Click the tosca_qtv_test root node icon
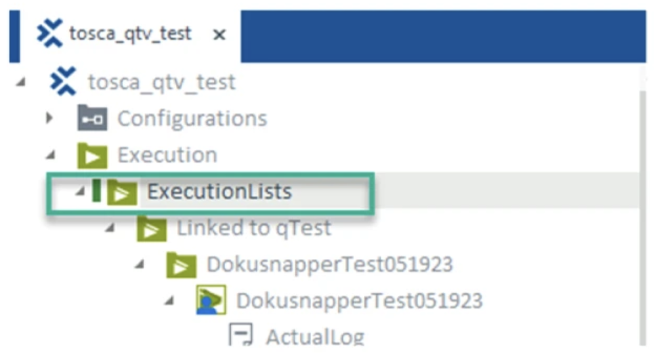654x353 pixels. pyautogui.click(x=62, y=82)
